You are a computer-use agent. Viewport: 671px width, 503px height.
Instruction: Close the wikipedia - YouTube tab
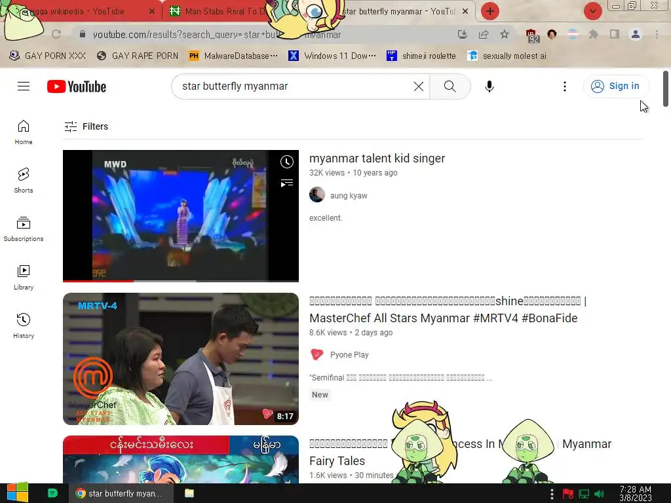click(x=152, y=12)
